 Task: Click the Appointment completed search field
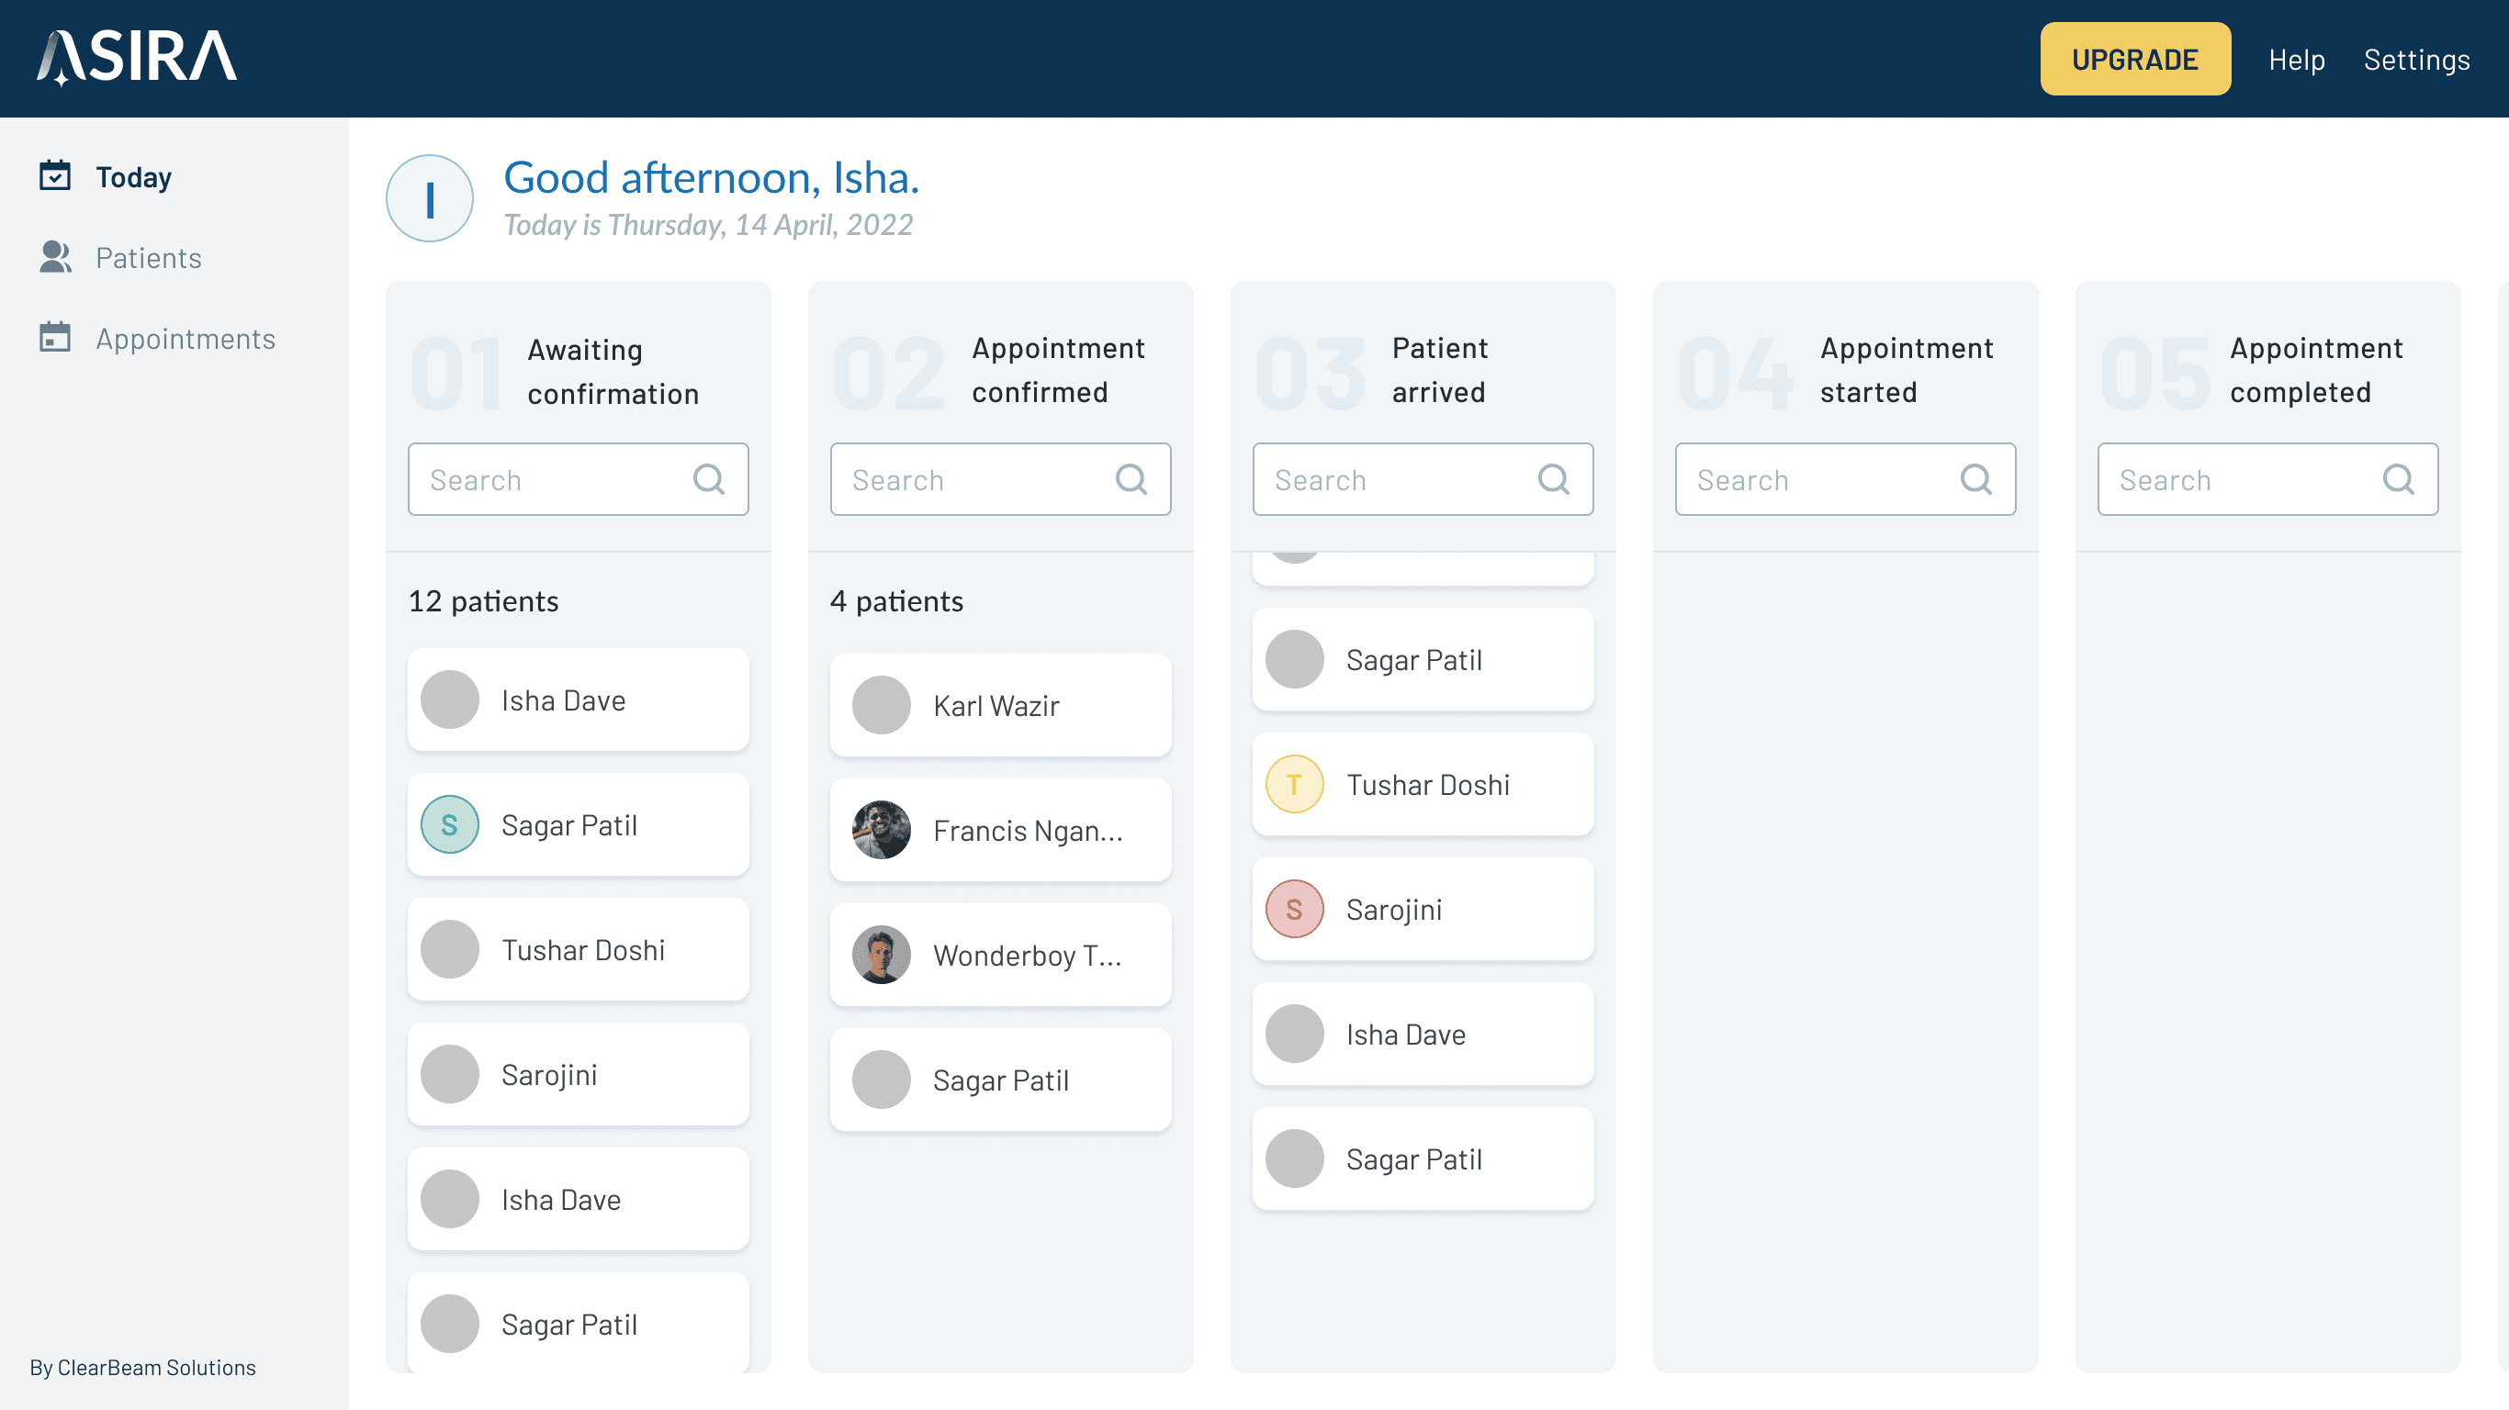2240,479
